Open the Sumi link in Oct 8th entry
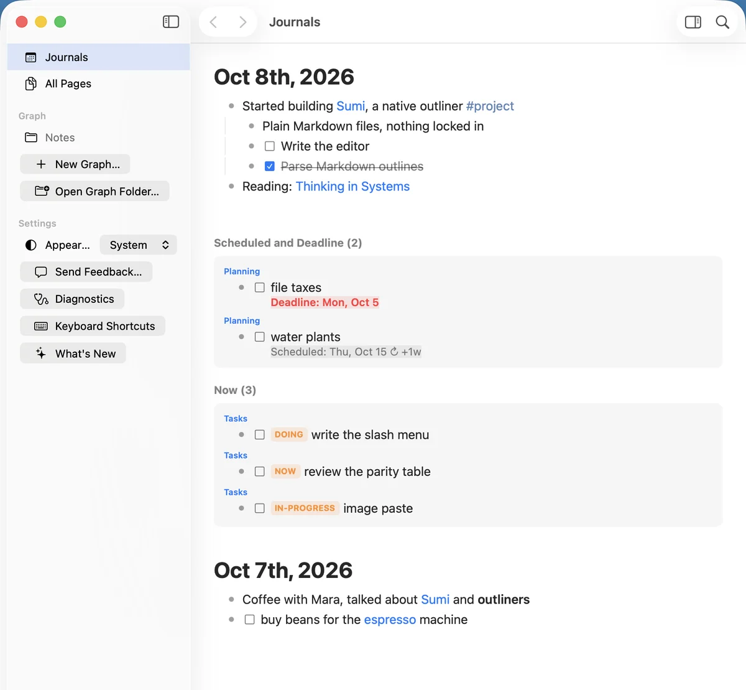 click(351, 106)
